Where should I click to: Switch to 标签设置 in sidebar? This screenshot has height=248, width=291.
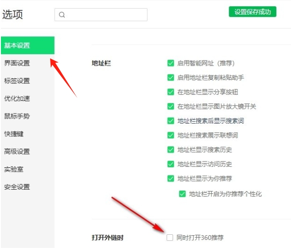(x=17, y=81)
